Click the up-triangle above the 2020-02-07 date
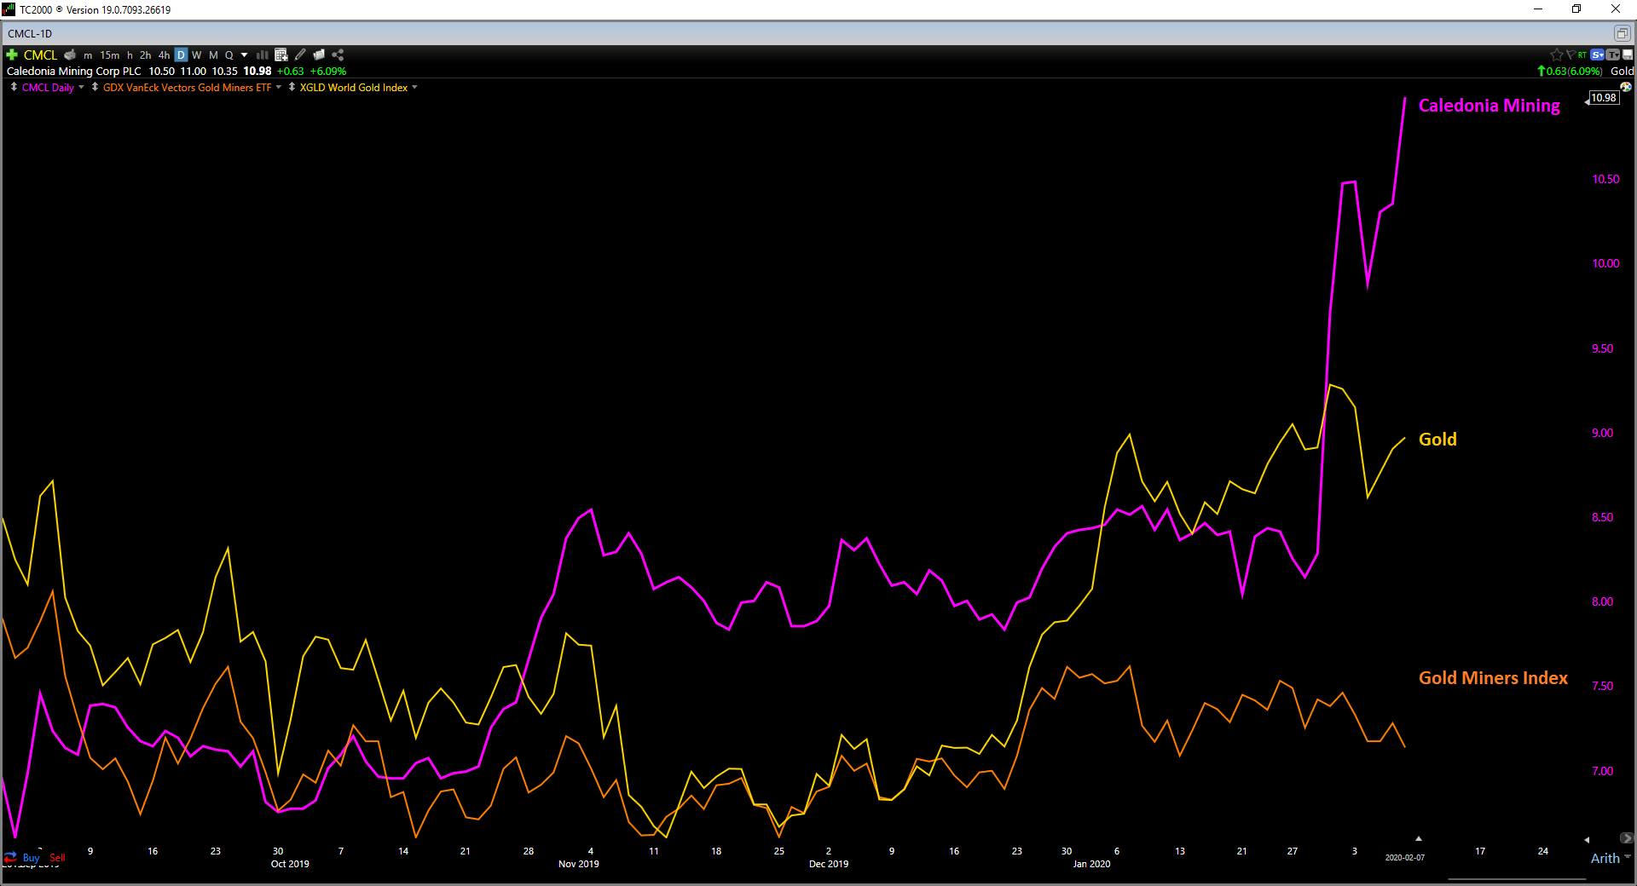 (x=1419, y=839)
